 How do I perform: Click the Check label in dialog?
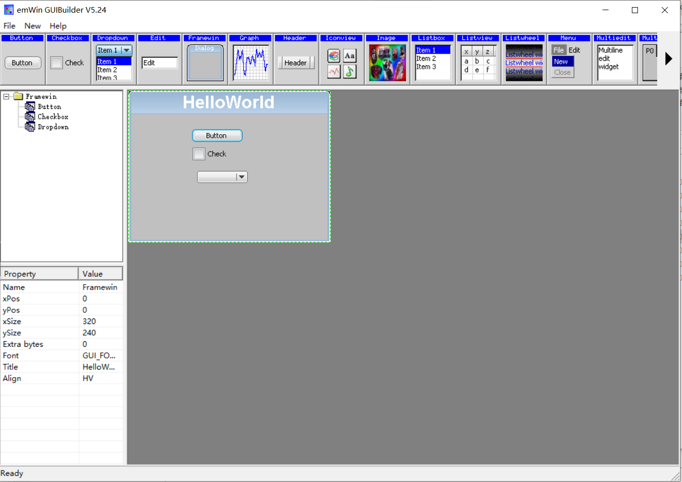click(217, 154)
